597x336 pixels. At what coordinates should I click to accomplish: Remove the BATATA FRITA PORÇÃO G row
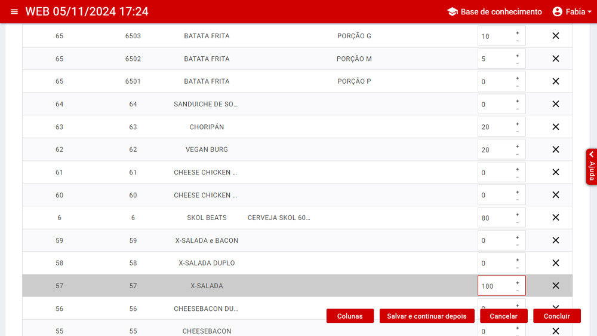555,36
